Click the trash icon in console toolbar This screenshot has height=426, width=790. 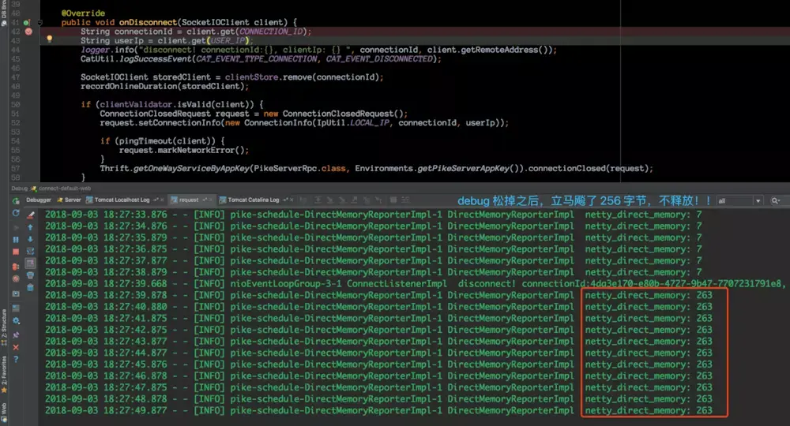(30, 287)
